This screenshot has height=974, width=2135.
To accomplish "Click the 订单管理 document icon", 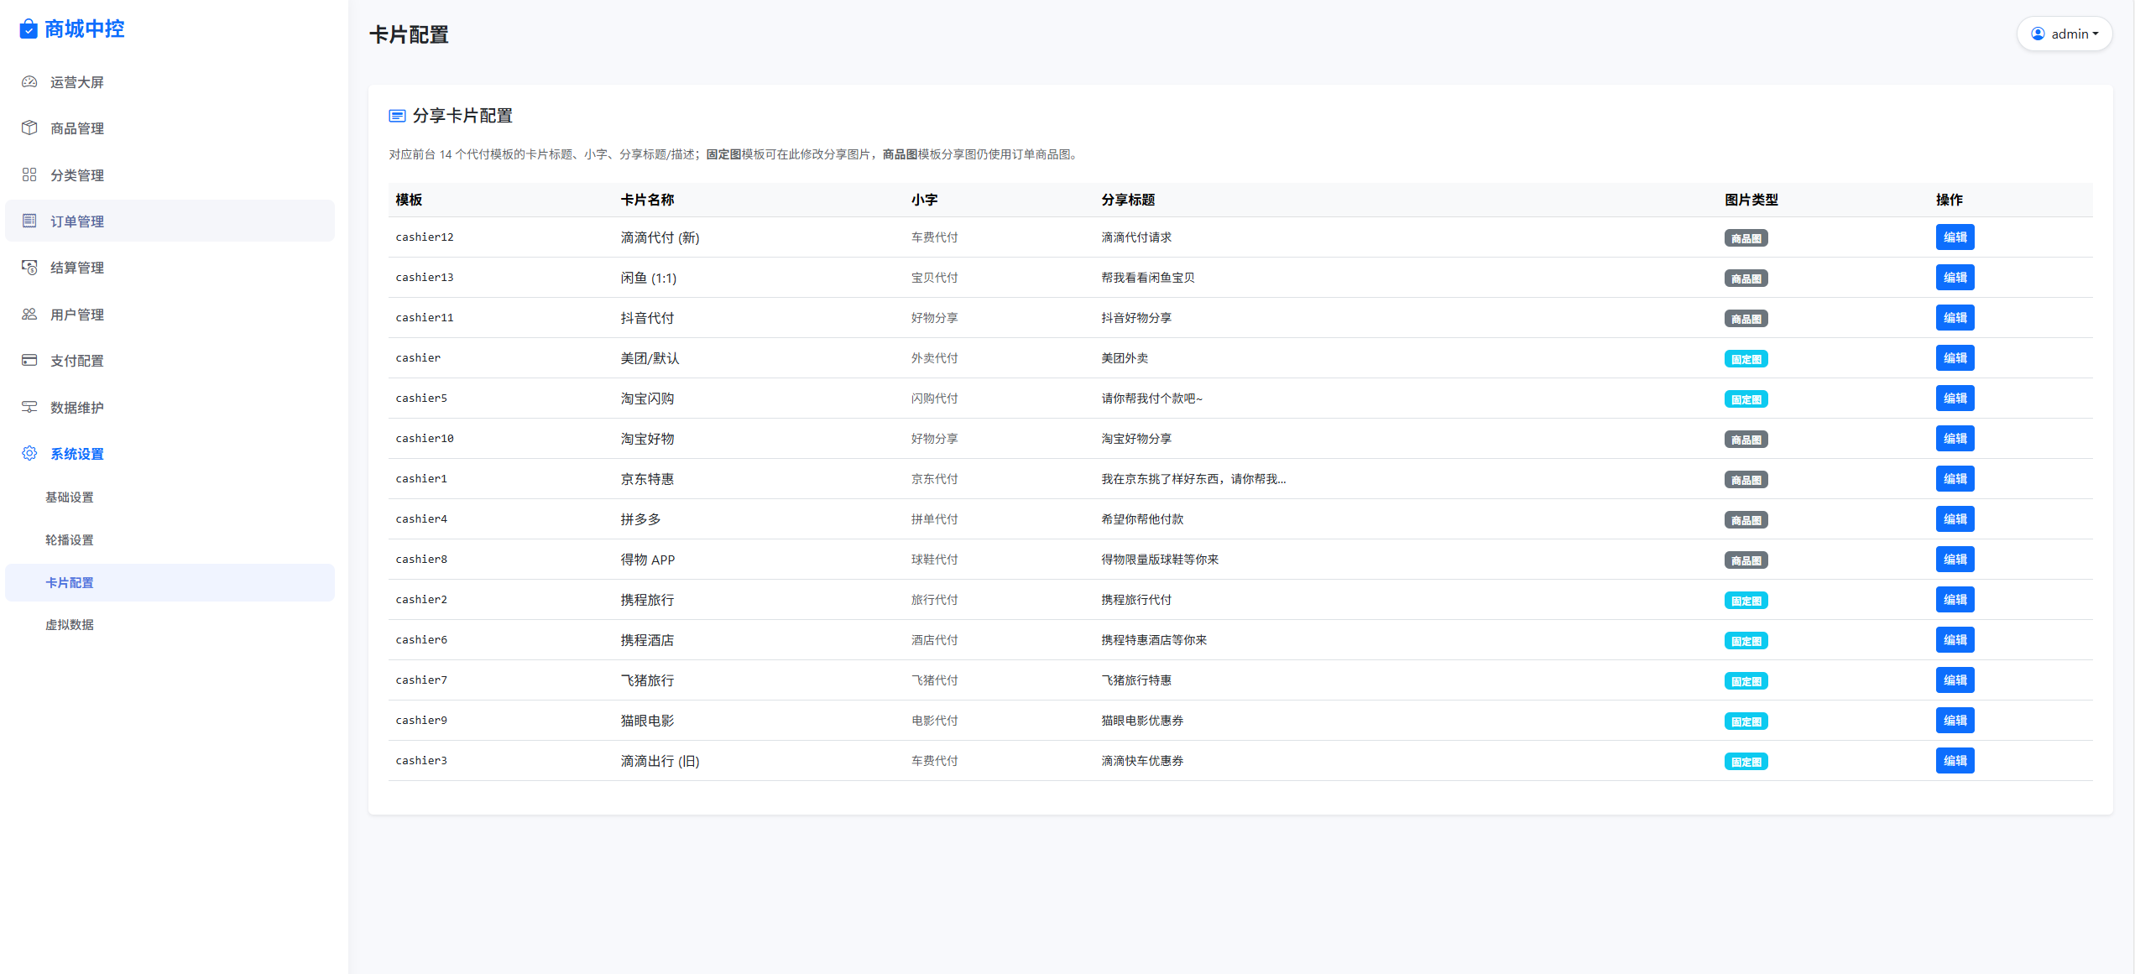I will (x=29, y=221).
